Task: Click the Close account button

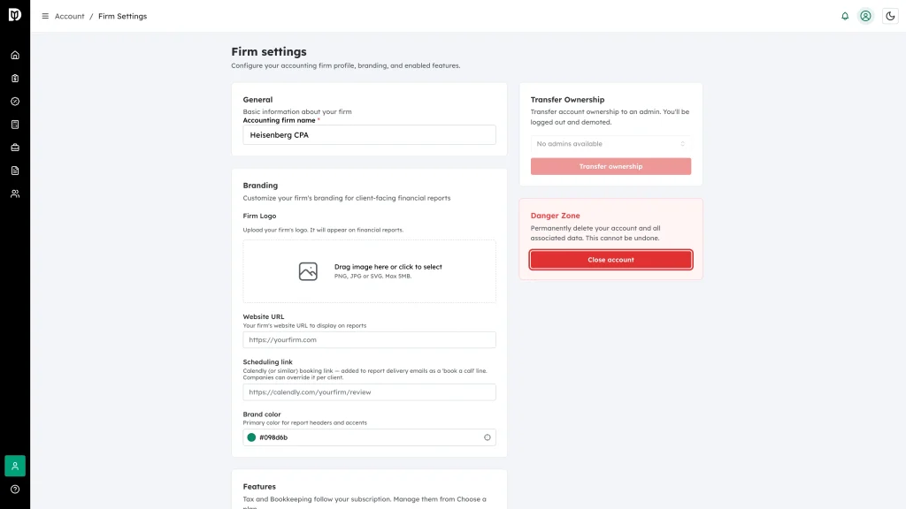Action: pos(610,260)
